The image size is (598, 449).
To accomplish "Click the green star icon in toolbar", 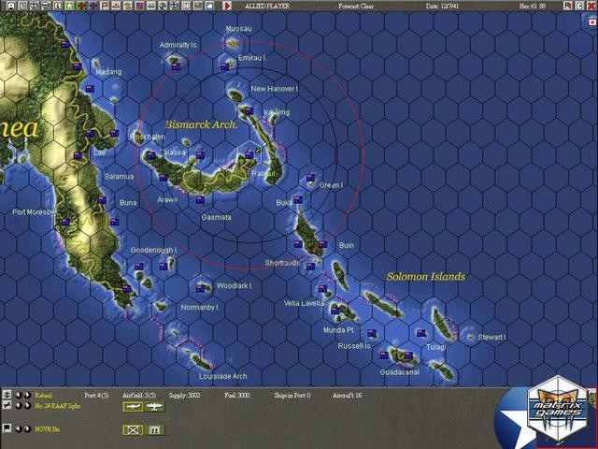I will coord(69,6).
